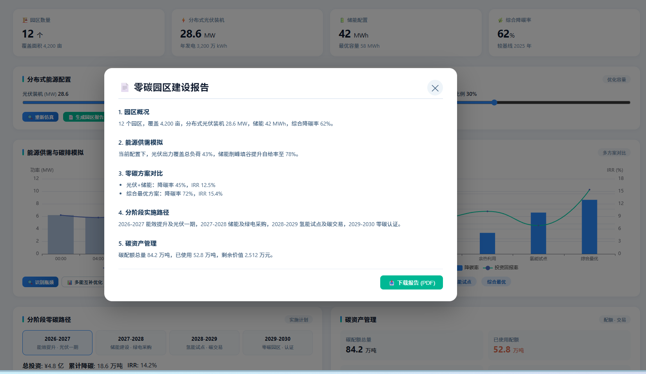The height and width of the screenshot is (374, 646).
Task: Click the 3. 零碳方案对比 heading
Action: [140, 173]
